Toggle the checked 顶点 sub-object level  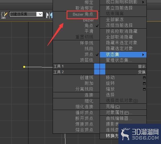point(89,54)
